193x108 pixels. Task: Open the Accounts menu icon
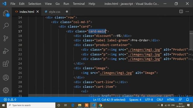tap(6, 77)
